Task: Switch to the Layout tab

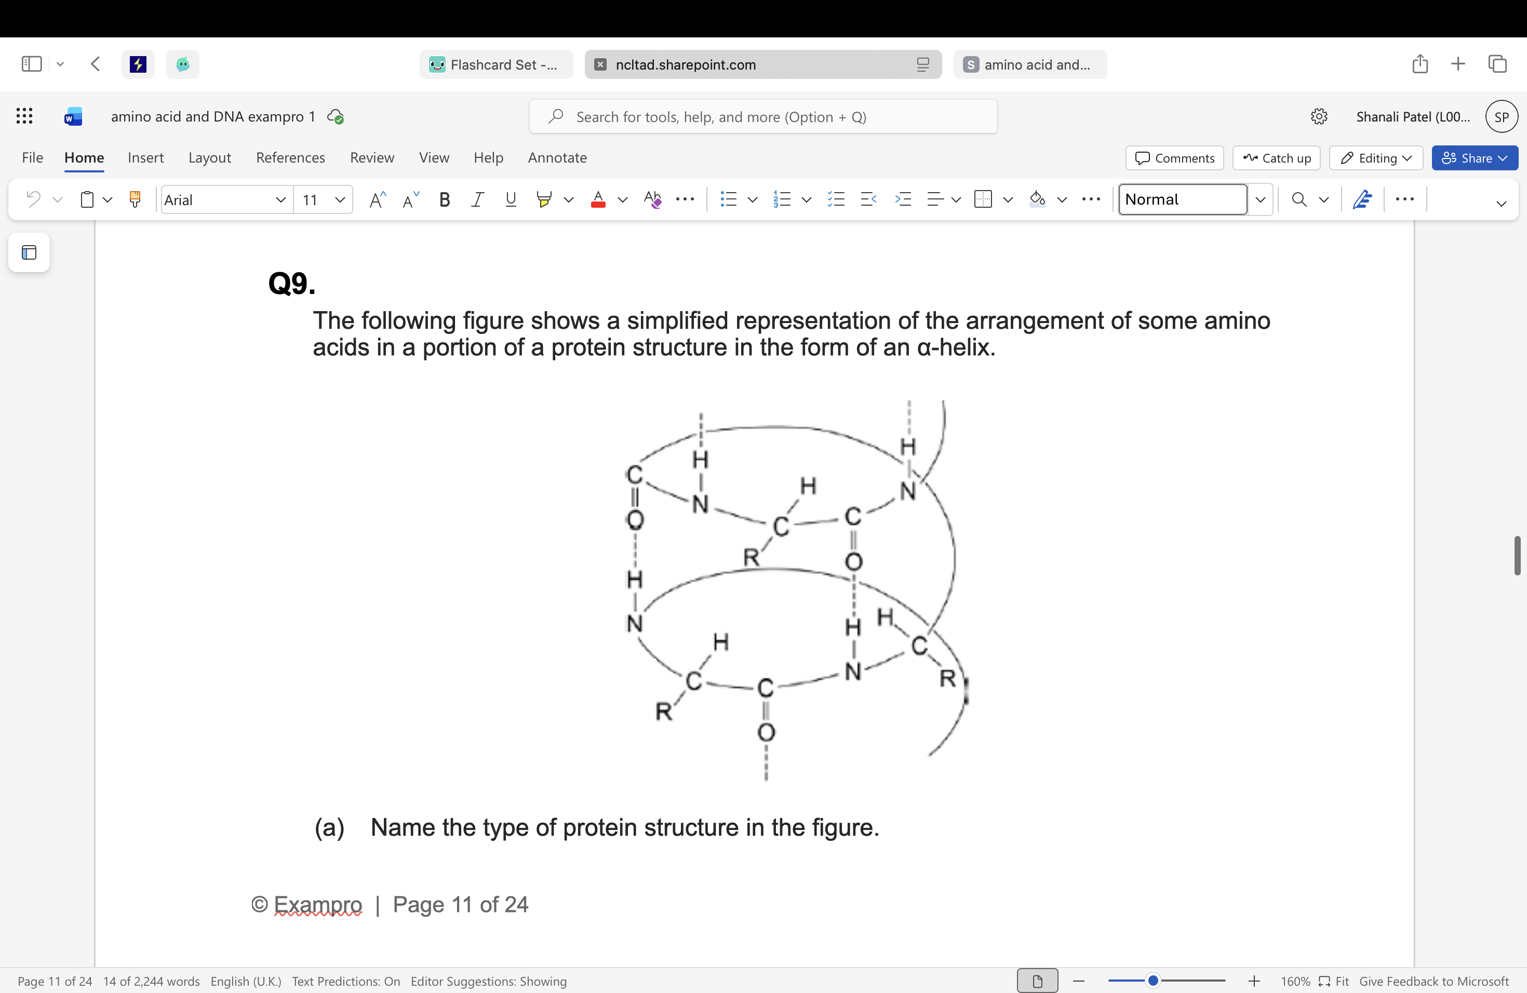Action: (209, 158)
